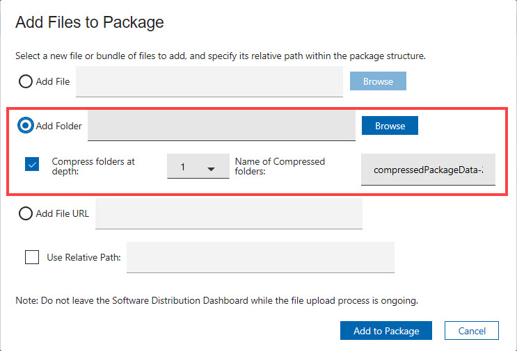Screen dimensions: 517x351
Task: Select the Add Folder radio button
Action: tap(25, 125)
